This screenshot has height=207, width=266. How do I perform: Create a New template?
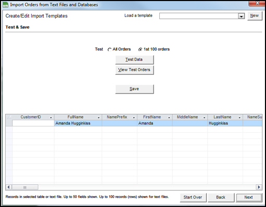click(255, 16)
